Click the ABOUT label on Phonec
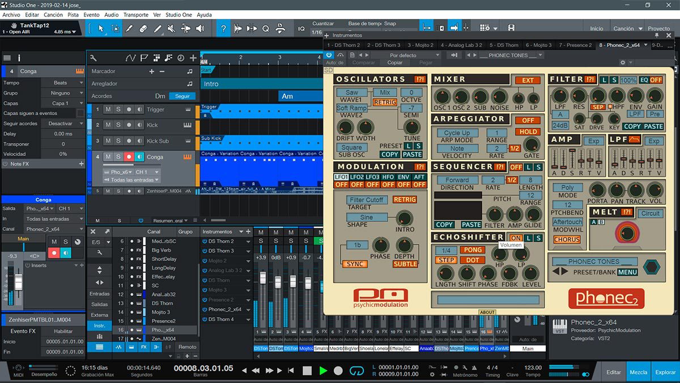Image resolution: width=680 pixels, height=383 pixels. tap(487, 312)
